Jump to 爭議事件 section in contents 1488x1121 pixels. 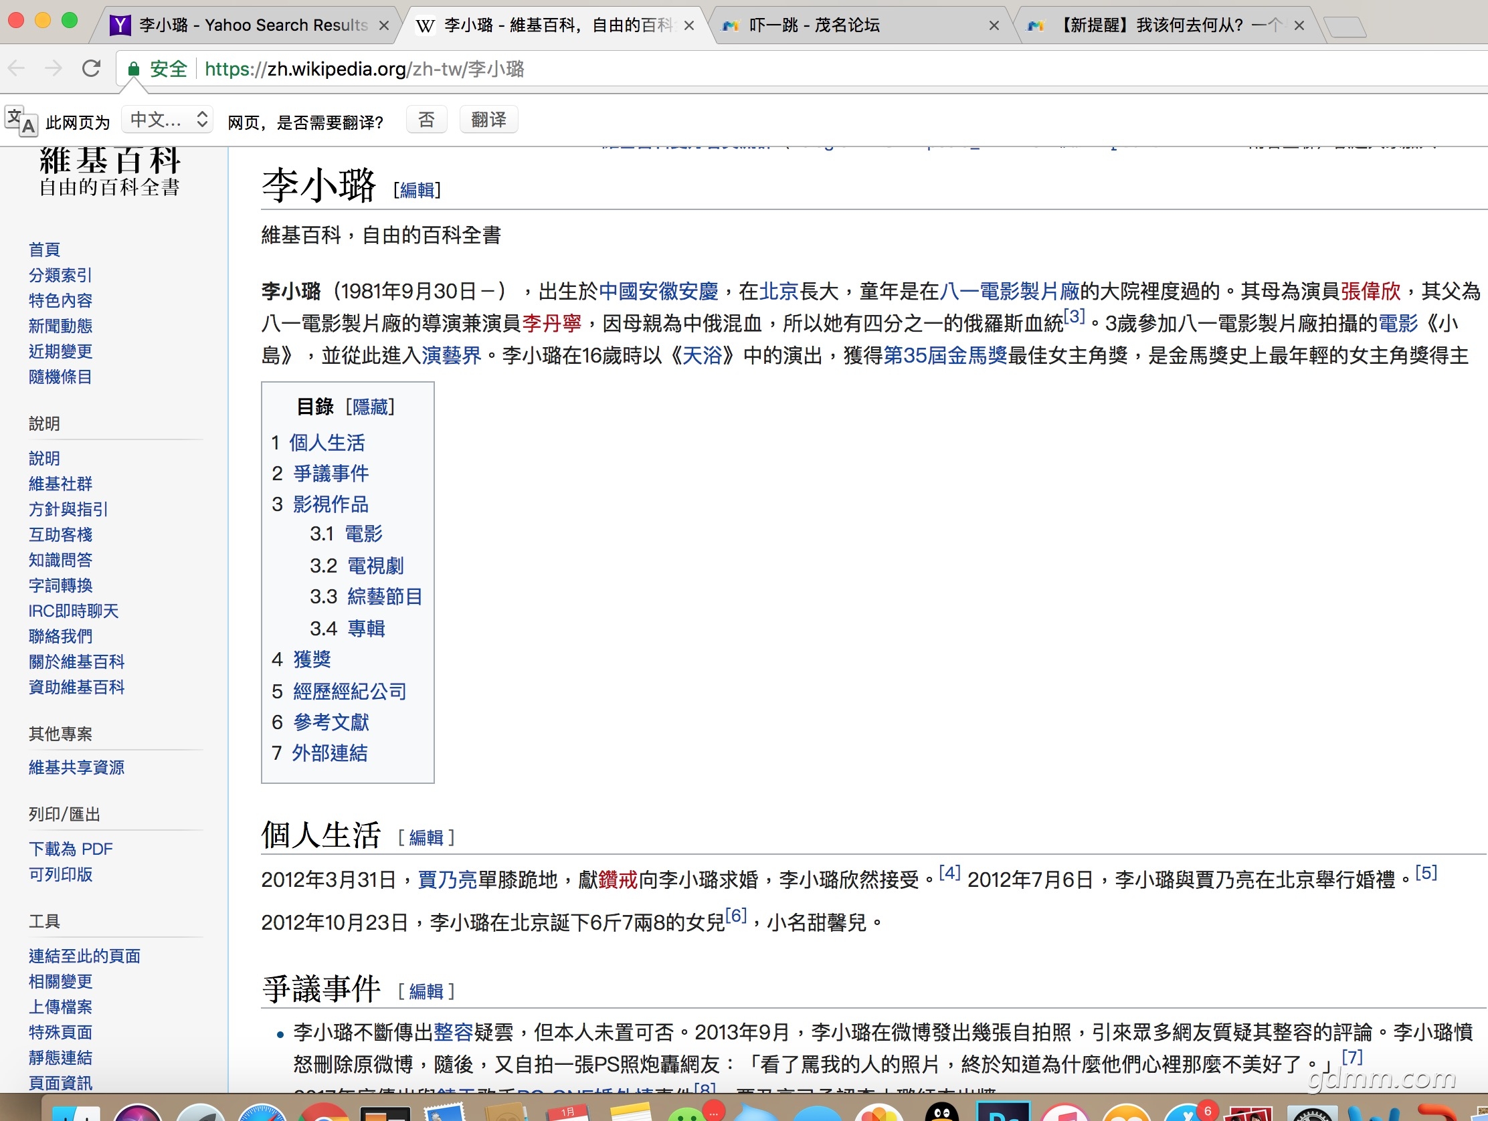click(331, 474)
